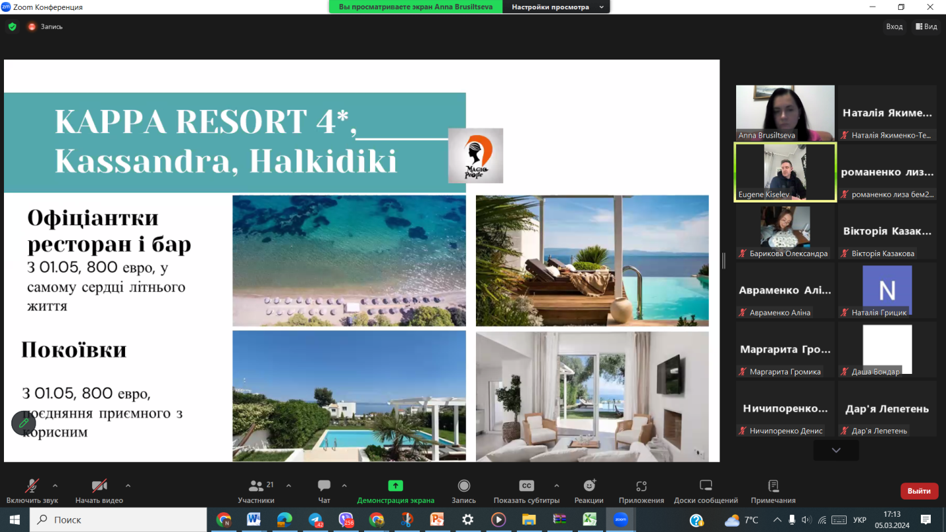Expand video options arrow beside Начать видео

(x=128, y=486)
